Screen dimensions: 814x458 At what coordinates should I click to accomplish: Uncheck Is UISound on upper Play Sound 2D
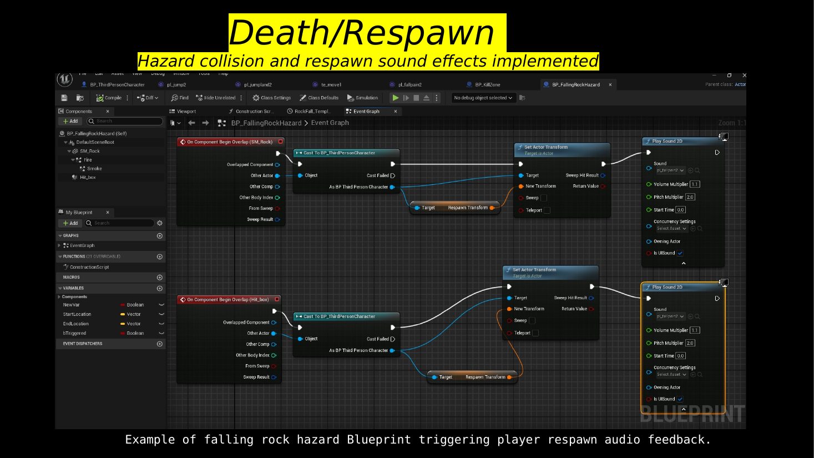680,253
